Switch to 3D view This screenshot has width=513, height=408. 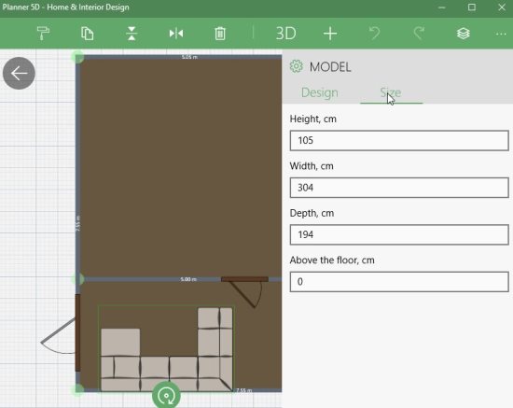[x=285, y=34]
